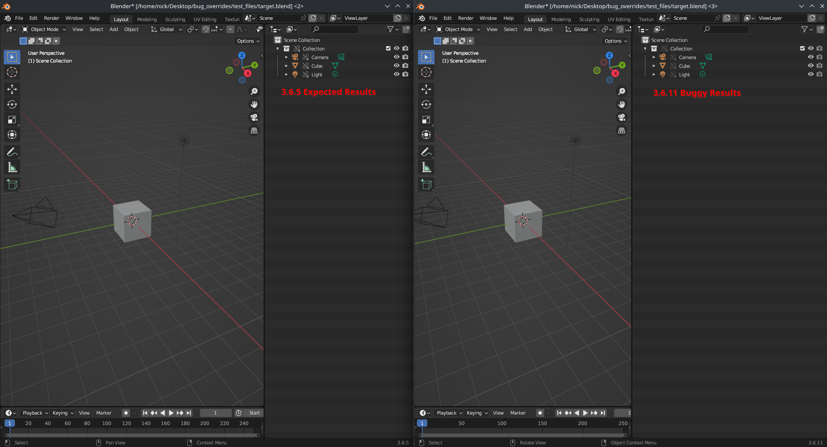Click Scene name field in right window
This screenshot has width=827, height=447.
click(x=692, y=18)
